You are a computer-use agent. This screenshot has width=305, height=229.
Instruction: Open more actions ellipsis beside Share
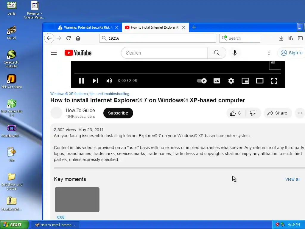(300, 113)
